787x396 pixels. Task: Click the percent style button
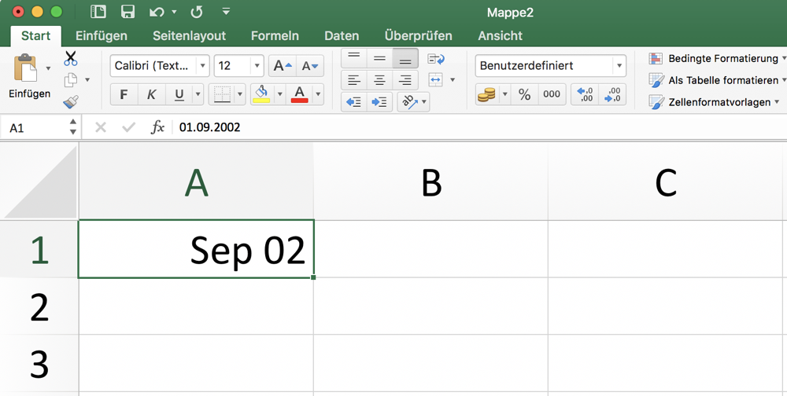(524, 94)
